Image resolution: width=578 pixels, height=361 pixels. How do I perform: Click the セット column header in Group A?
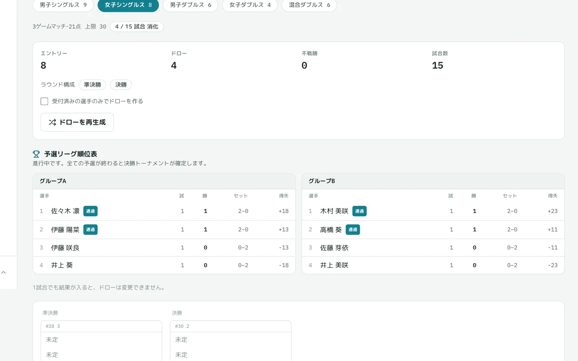(x=241, y=196)
